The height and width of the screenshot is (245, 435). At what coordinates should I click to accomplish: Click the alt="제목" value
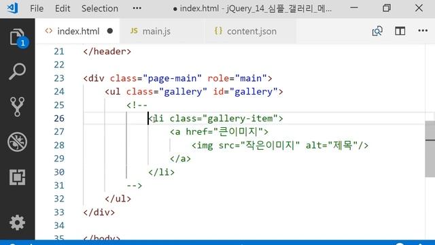coord(343,145)
